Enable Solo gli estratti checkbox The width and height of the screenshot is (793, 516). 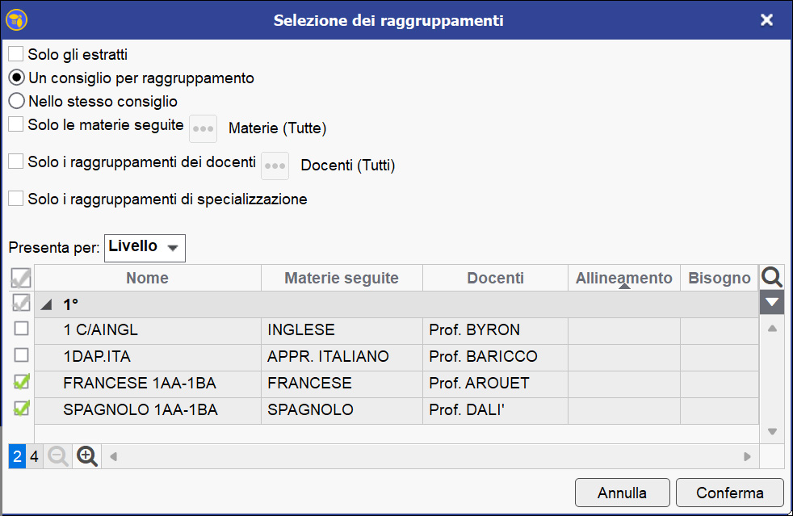pyautogui.click(x=15, y=53)
